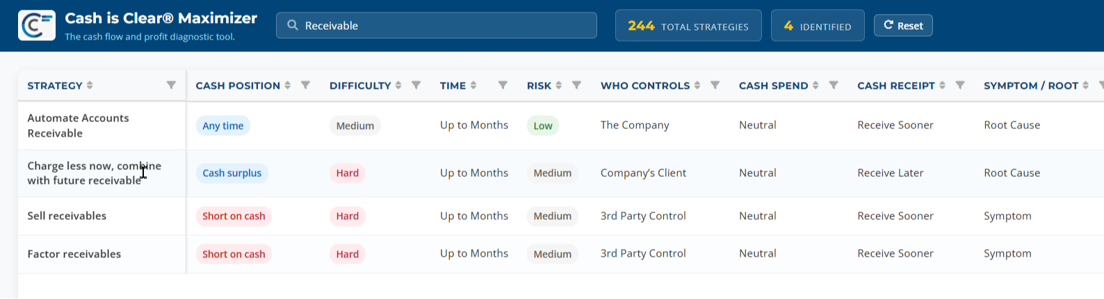
Task: Click the search magnifier icon
Action: (293, 25)
